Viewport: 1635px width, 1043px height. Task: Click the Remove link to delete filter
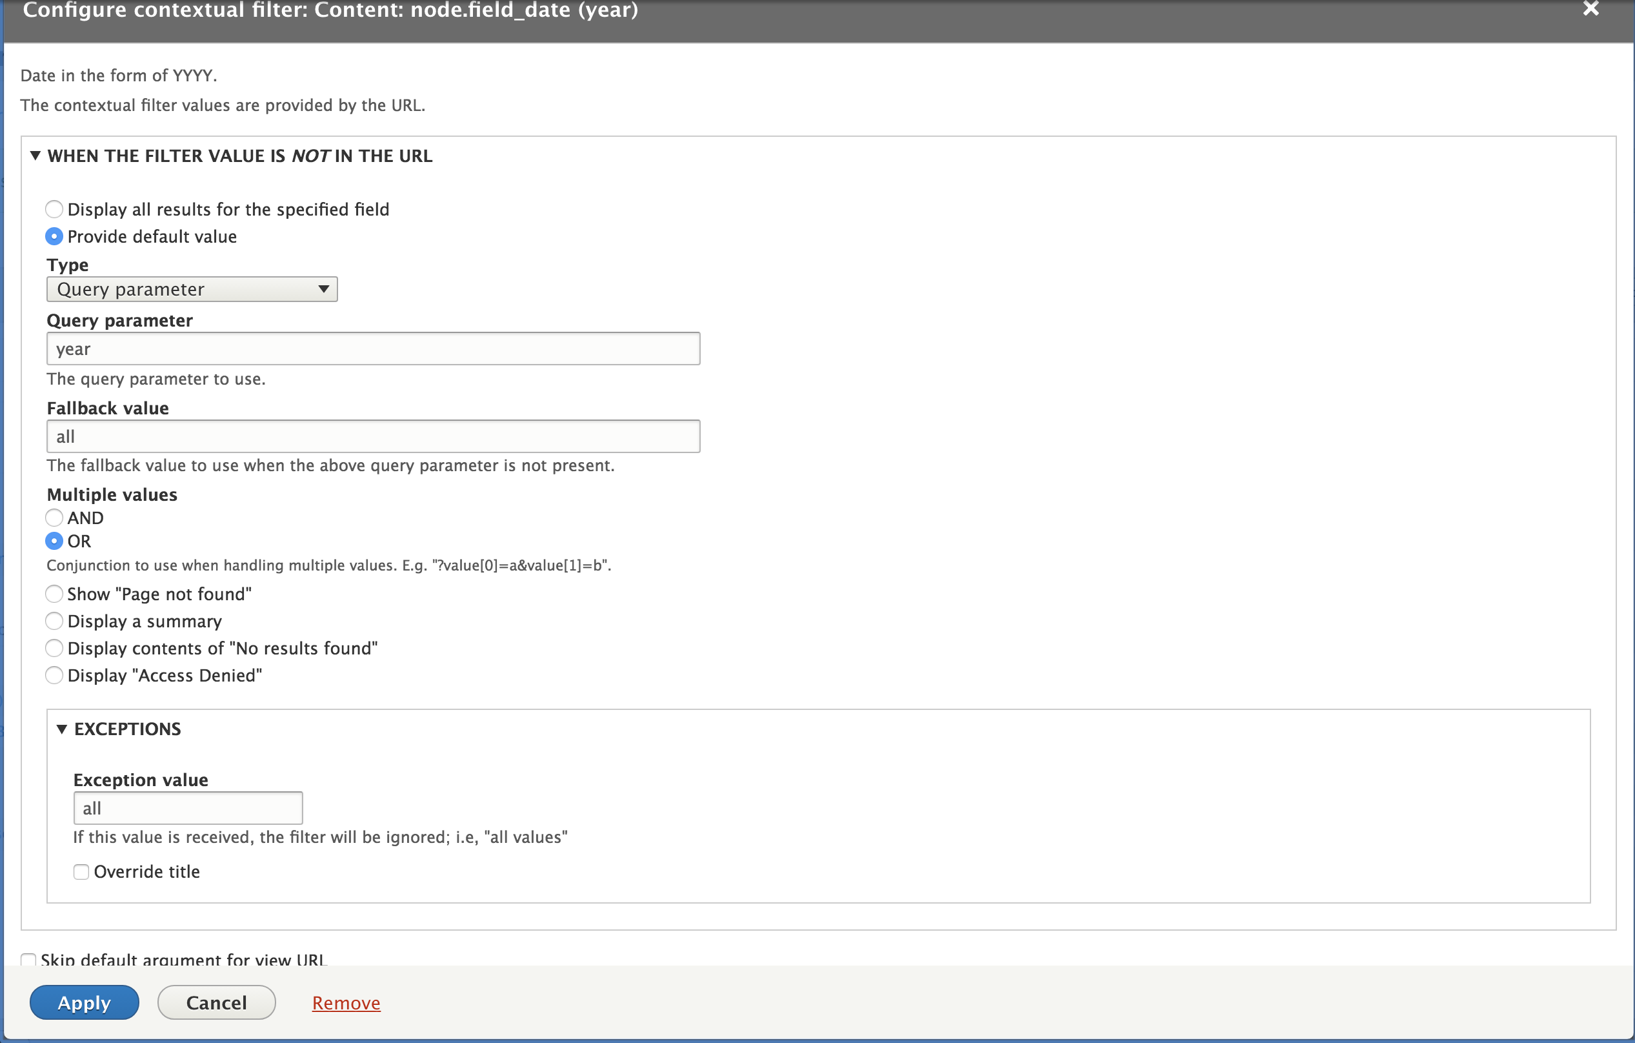(x=346, y=1002)
